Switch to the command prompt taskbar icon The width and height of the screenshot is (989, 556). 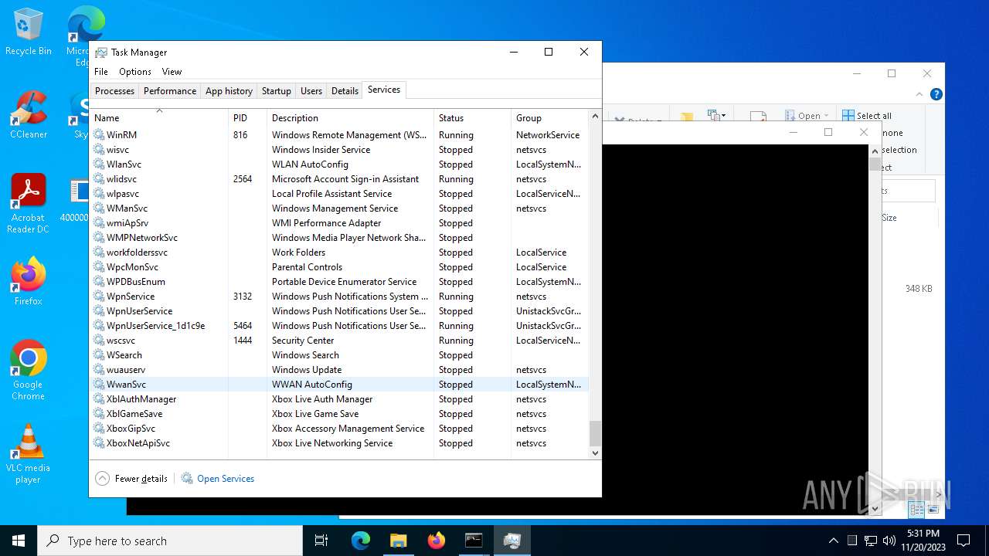click(x=474, y=541)
